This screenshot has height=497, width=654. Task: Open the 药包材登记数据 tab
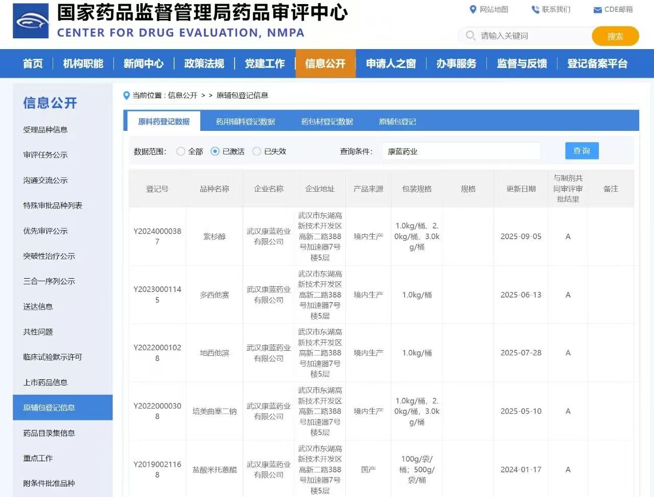pos(327,122)
